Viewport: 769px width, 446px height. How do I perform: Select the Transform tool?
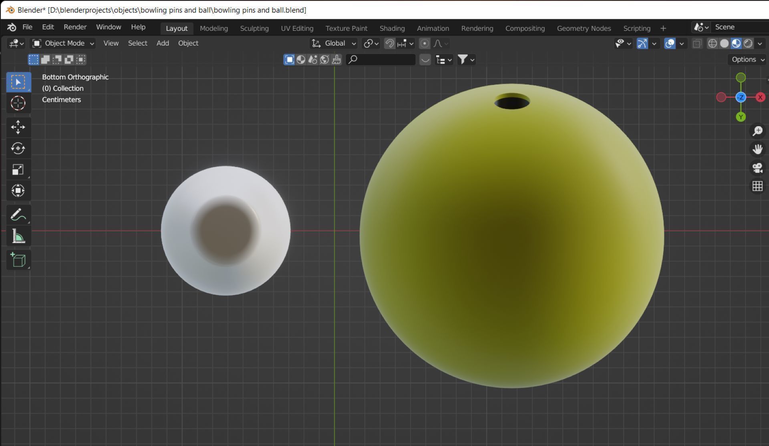click(x=18, y=191)
